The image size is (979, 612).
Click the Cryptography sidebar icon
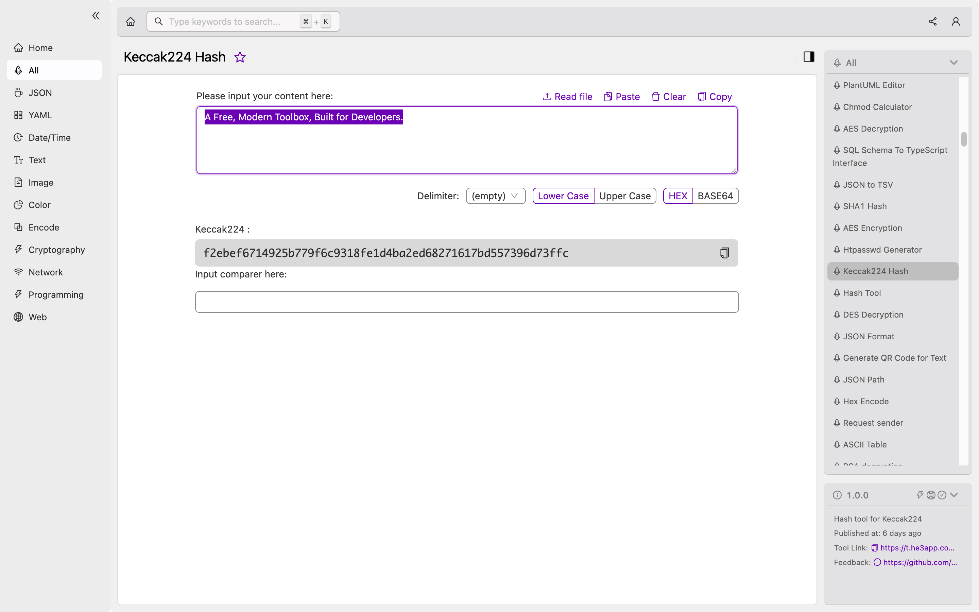[x=18, y=250]
